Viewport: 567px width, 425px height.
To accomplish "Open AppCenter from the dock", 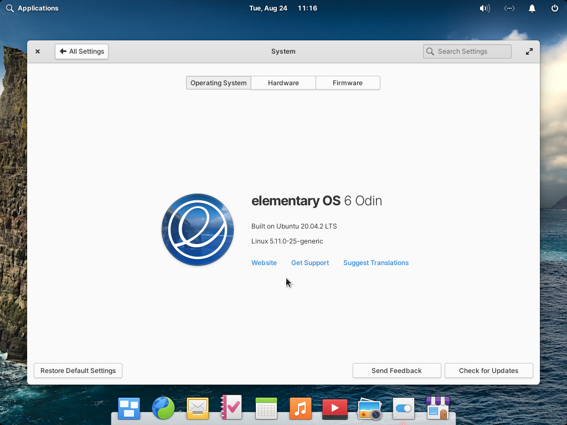I will (438, 408).
